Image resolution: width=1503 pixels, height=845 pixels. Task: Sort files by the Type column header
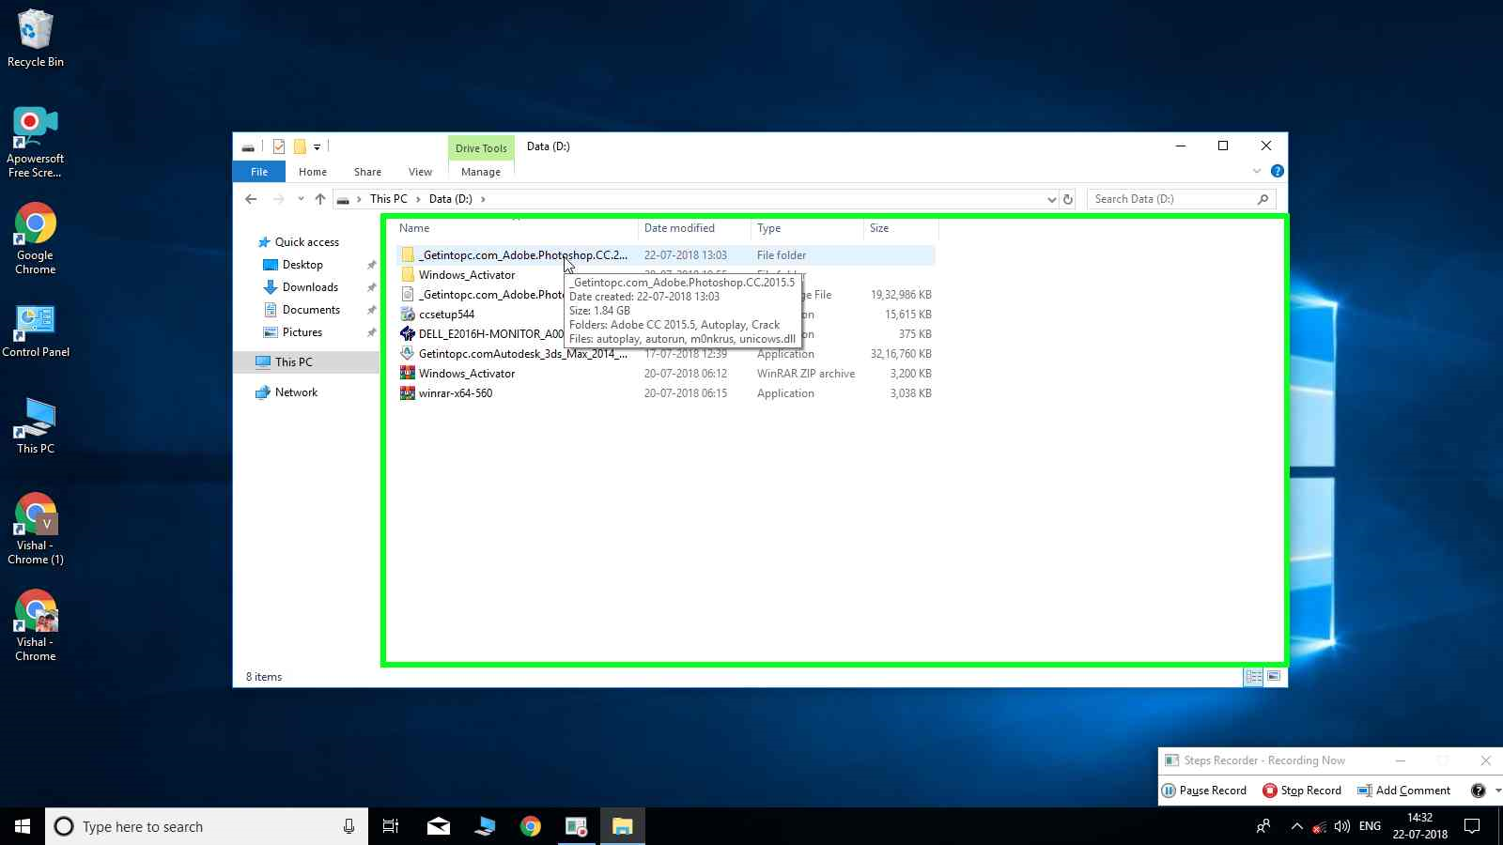(807, 228)
